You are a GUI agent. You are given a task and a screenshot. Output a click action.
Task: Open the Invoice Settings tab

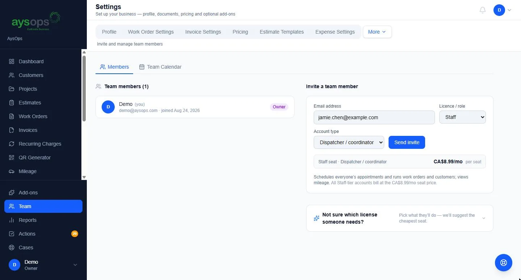[203, 32]
